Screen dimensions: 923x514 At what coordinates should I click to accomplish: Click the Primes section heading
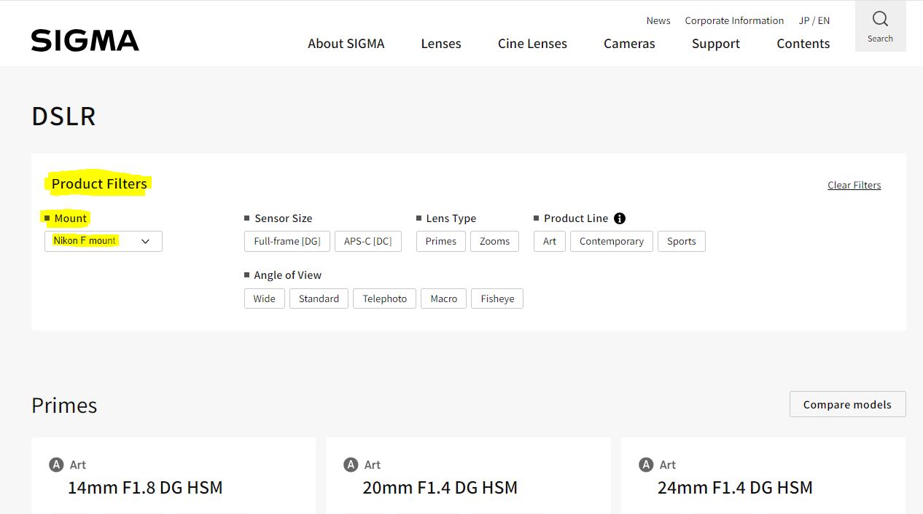64,405
